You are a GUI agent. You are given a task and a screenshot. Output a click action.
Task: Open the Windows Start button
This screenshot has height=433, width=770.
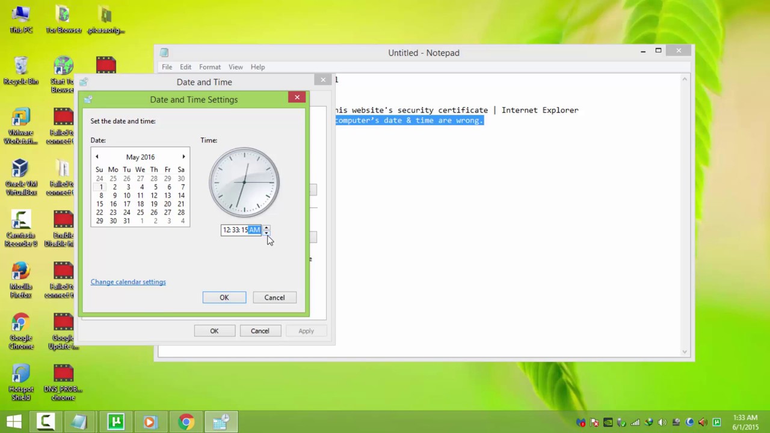[x=14, y=422]
